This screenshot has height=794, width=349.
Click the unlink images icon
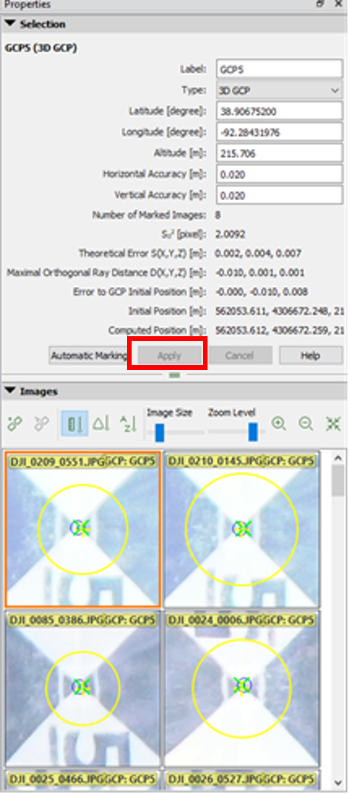pos(42,423)
